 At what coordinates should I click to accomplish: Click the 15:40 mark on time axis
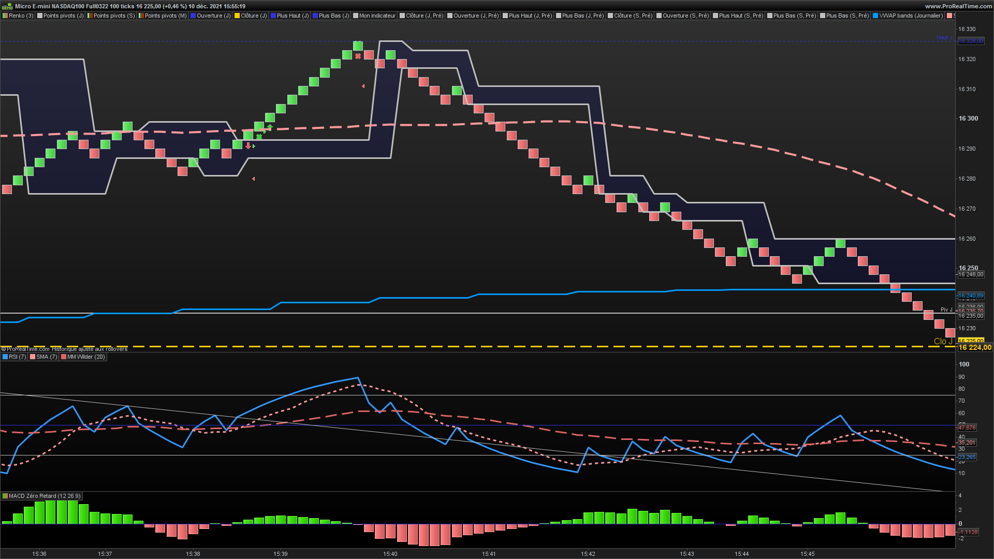point(390,553)
